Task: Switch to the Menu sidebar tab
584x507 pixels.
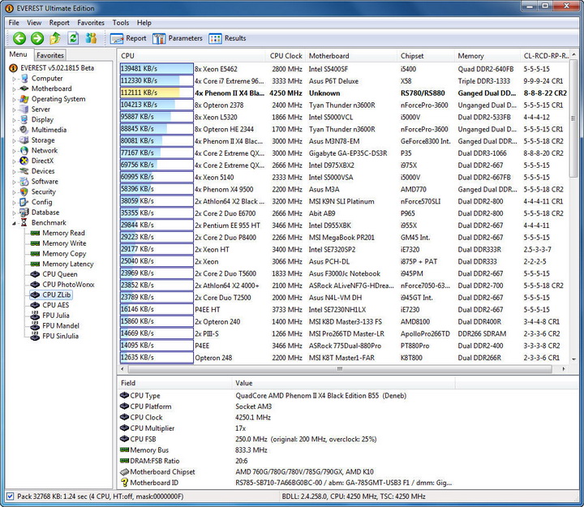Action: coord(18,54)
